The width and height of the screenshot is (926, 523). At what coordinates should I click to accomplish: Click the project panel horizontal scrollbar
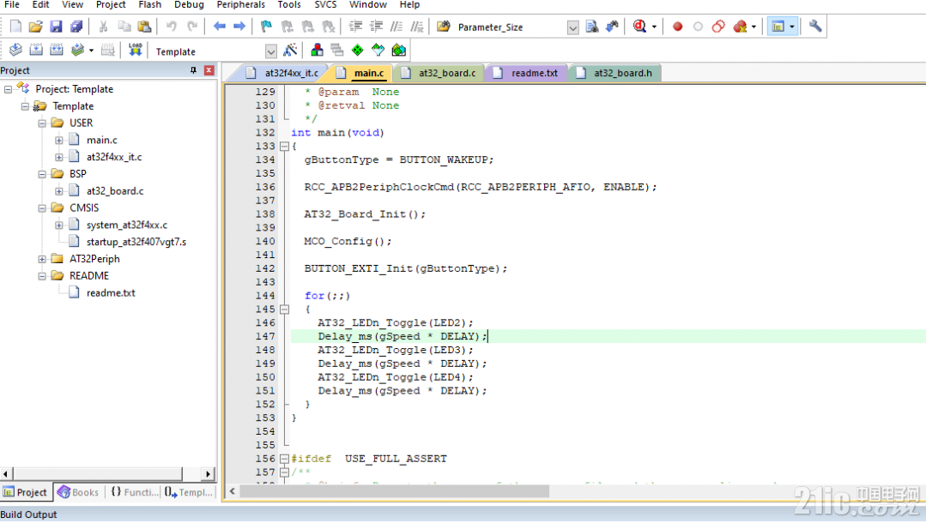[x=98, y=473]
